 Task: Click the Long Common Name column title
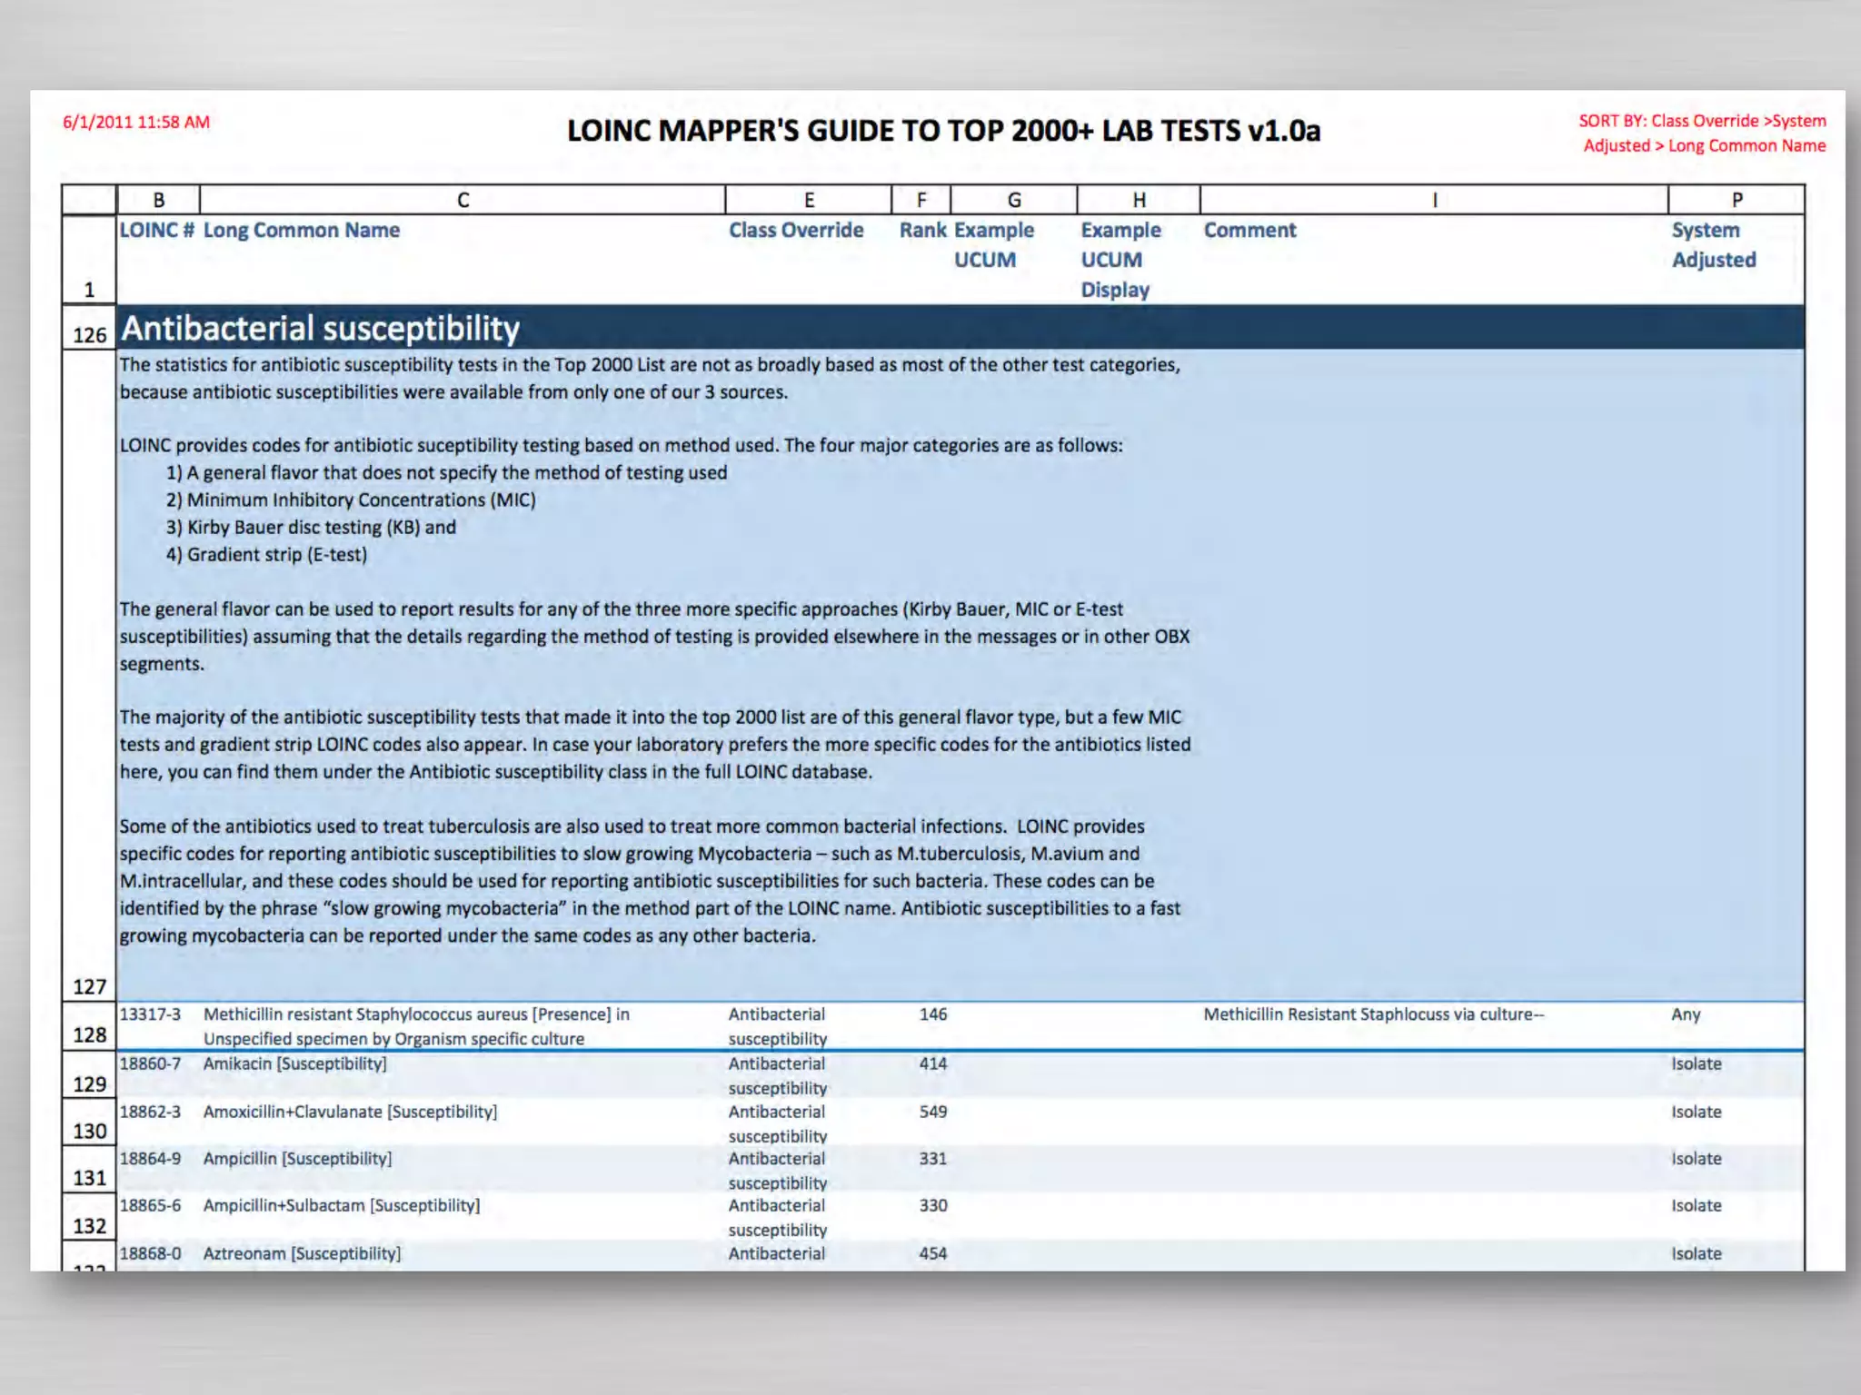301,231
